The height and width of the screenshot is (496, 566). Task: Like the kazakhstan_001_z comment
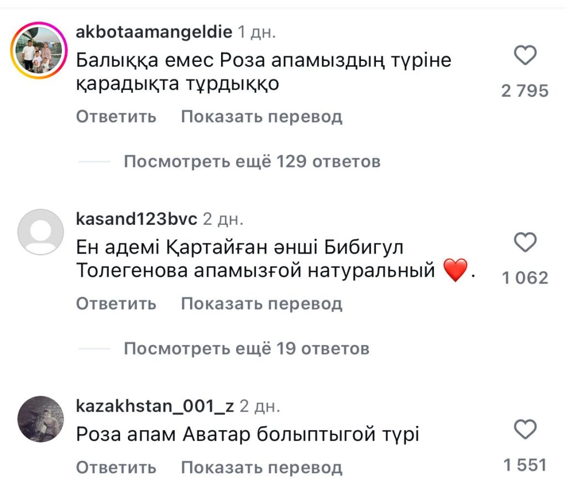pyautogui.click(x=525, y=429)
